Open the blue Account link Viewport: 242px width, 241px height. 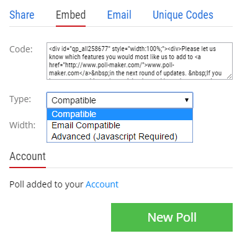[102, 184]
